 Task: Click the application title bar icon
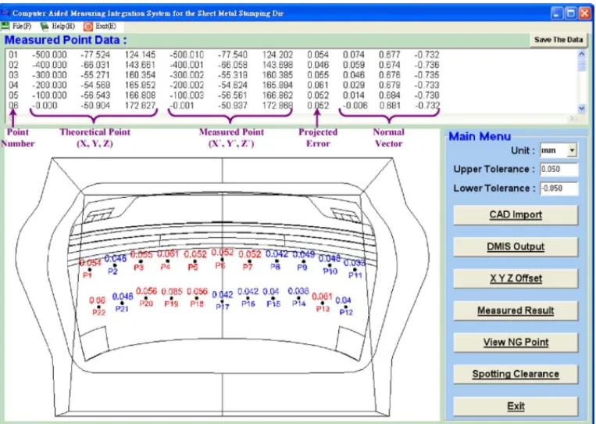click(x=5, y=13)
